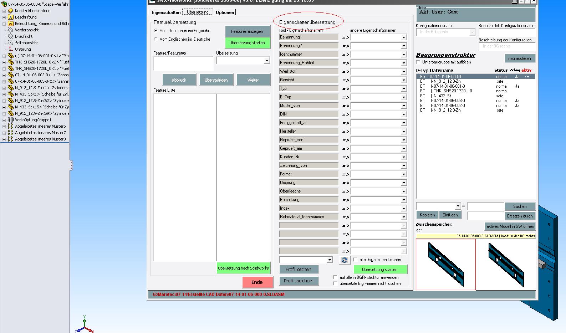
Task: Open the dropdown next to Benennung1
Action: point(404,37)
